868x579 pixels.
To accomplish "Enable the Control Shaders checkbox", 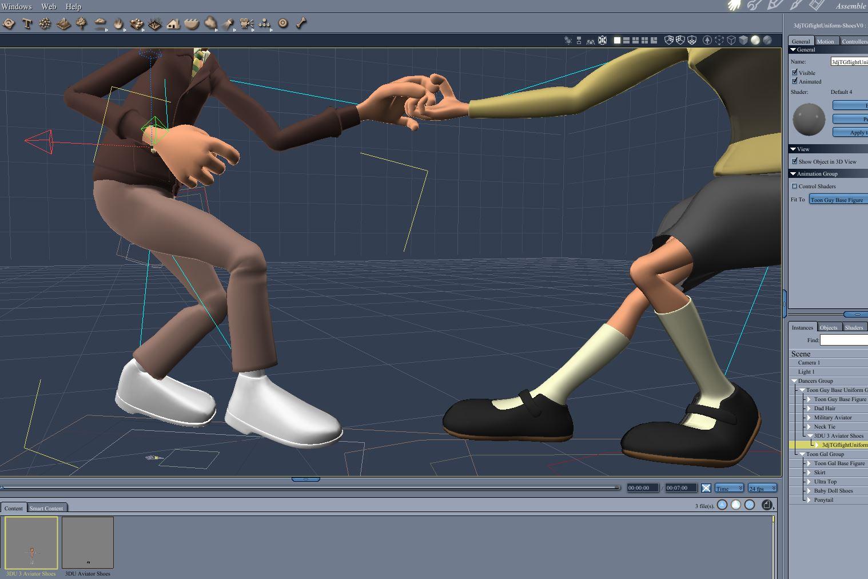I will coord(794,186).
